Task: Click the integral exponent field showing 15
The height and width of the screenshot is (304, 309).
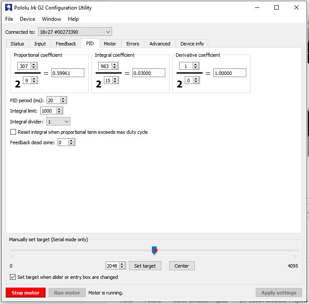Action: pos(108,81)
